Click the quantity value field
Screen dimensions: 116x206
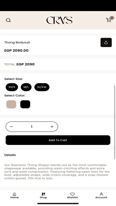tap(32, 127)
